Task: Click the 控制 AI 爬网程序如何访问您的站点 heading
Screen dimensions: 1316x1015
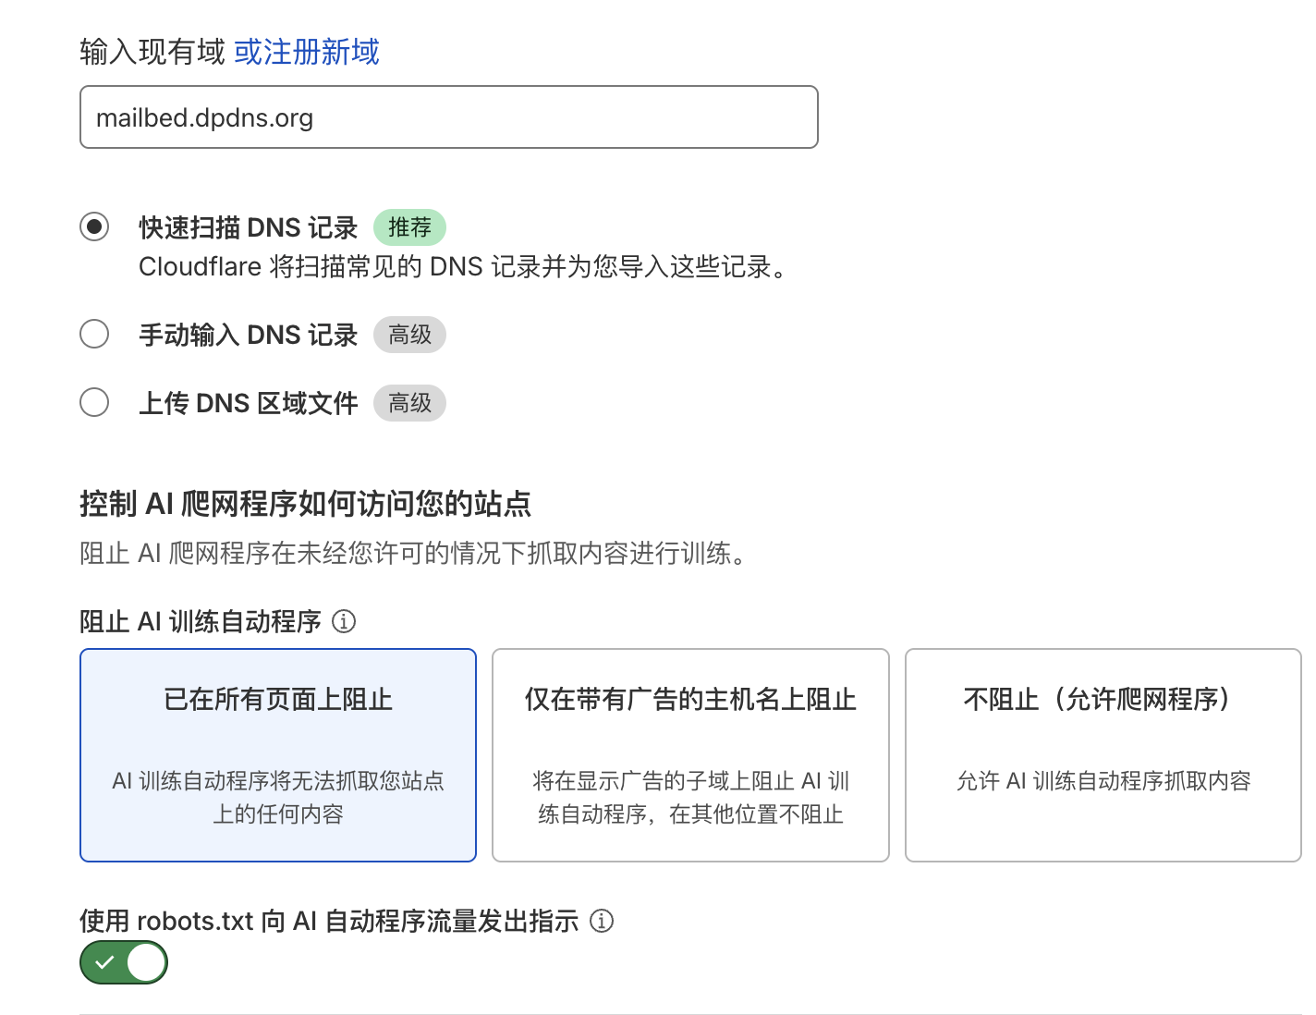Action: (x=305, y=504)
